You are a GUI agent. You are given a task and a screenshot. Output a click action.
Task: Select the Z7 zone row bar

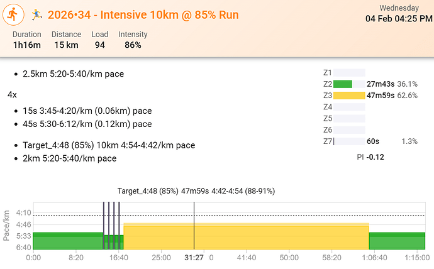click(349, 141)
